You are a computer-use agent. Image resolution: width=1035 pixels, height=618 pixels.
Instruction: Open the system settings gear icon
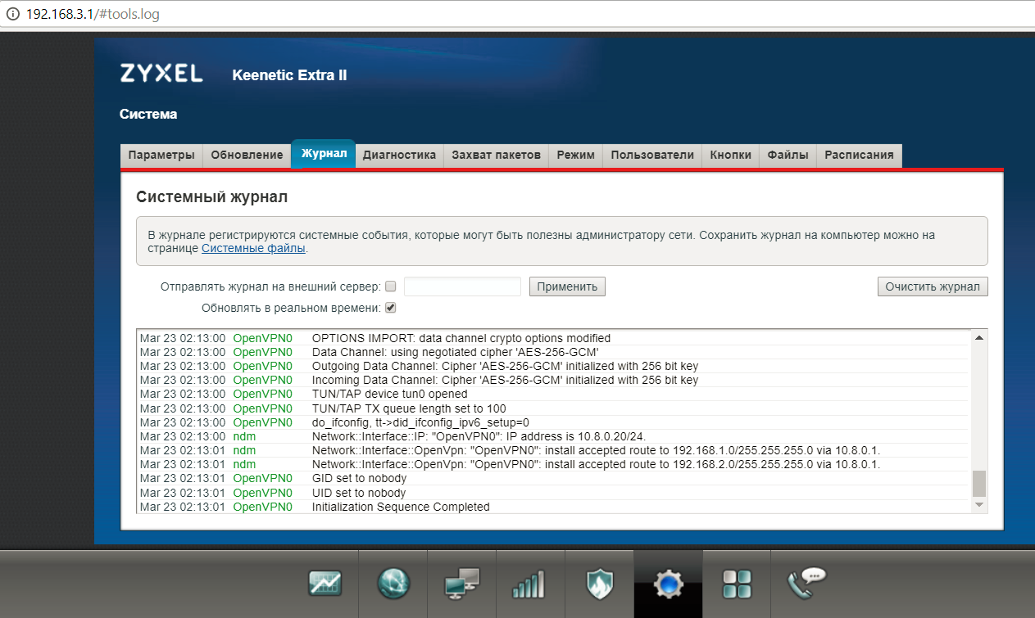668,584
